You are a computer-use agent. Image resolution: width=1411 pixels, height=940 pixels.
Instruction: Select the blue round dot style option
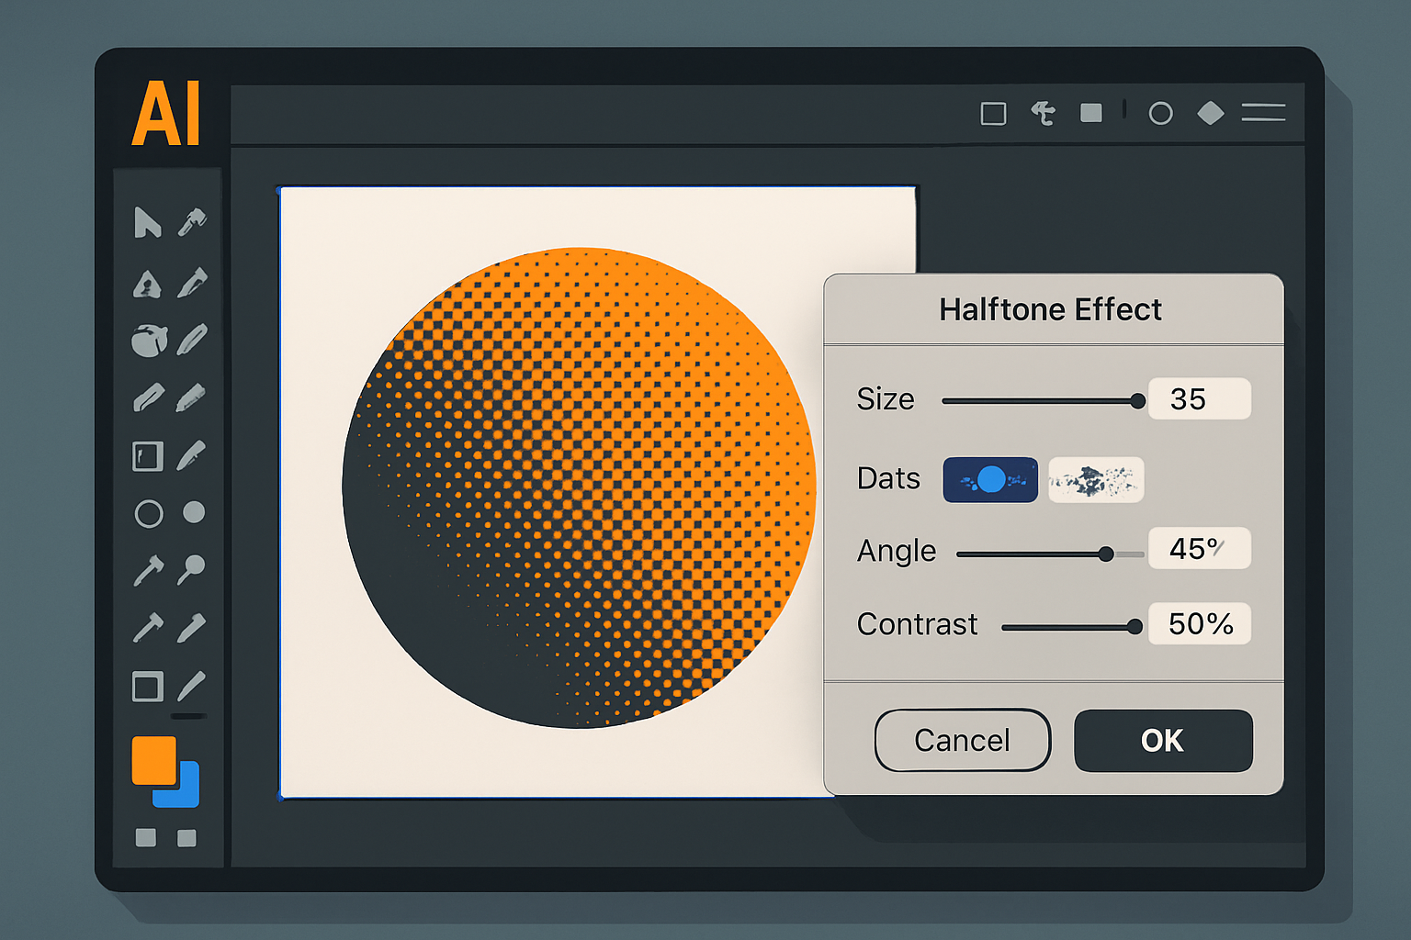pos(990,480)
